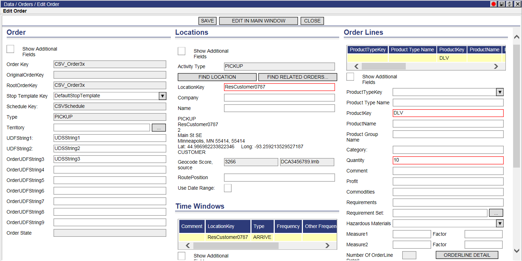The height and width of the screenshot is (261, 522).
Task: Click the floppy disk save icon
Action: (x=502, y=4)
